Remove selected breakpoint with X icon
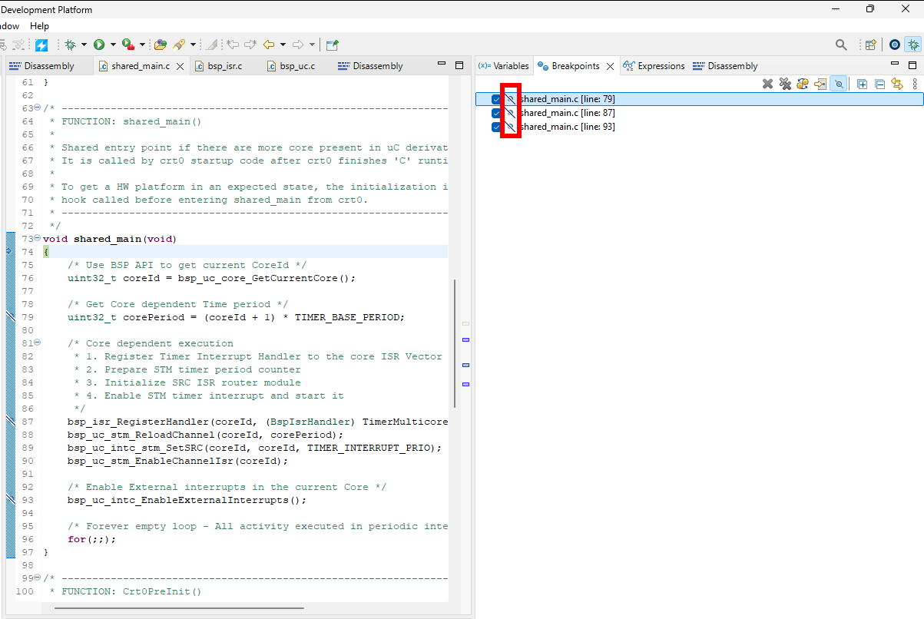Viewport: 924px width, 619px height. click(x=767, y=84)
